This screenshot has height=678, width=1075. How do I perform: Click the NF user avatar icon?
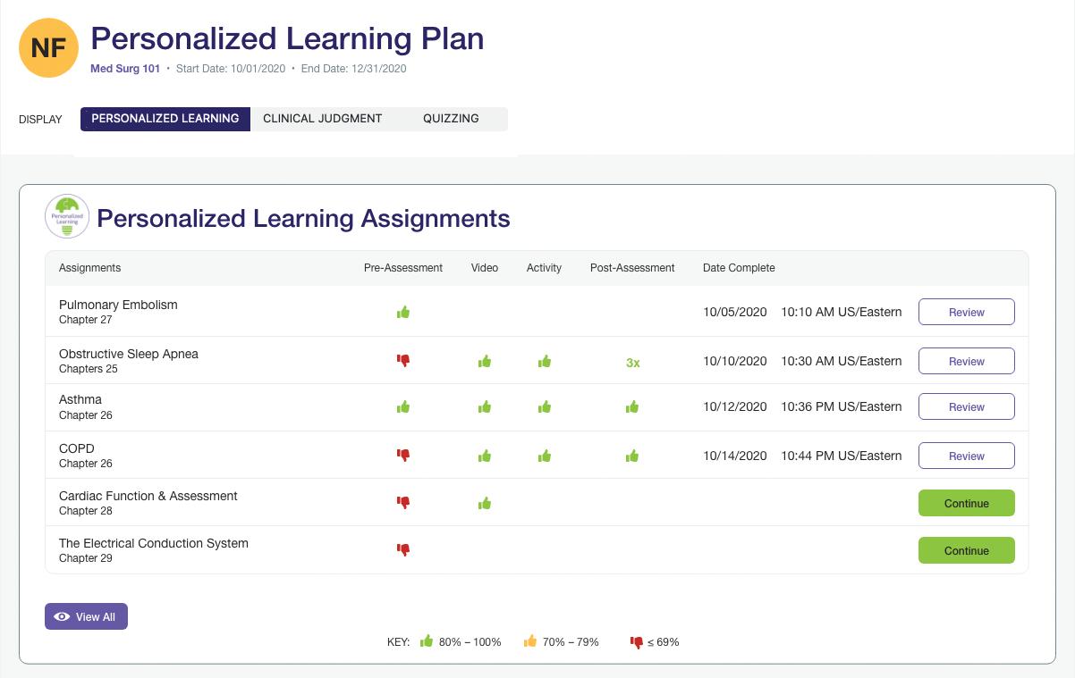[48, 48]
